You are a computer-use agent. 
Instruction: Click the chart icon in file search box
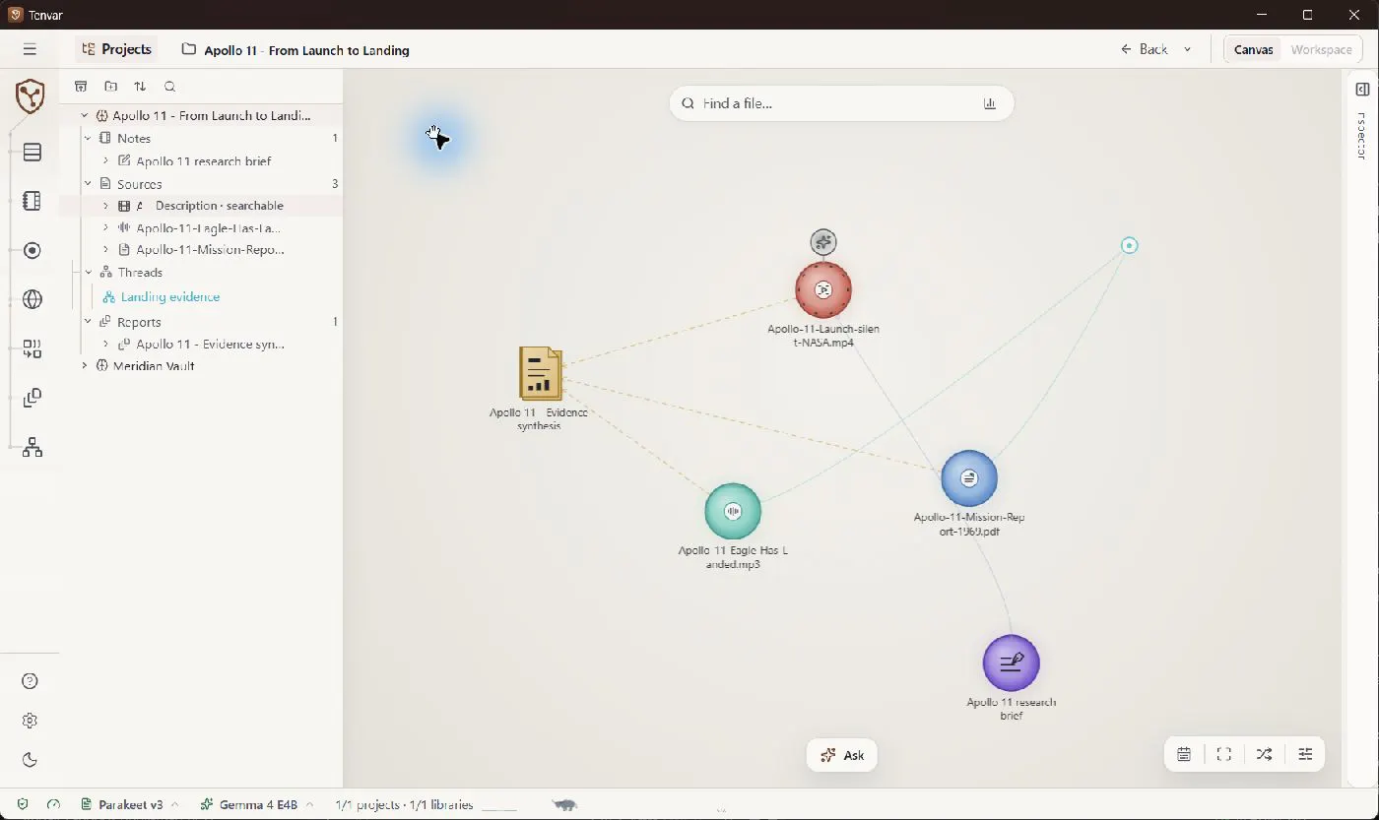click(x=990, y=103)
